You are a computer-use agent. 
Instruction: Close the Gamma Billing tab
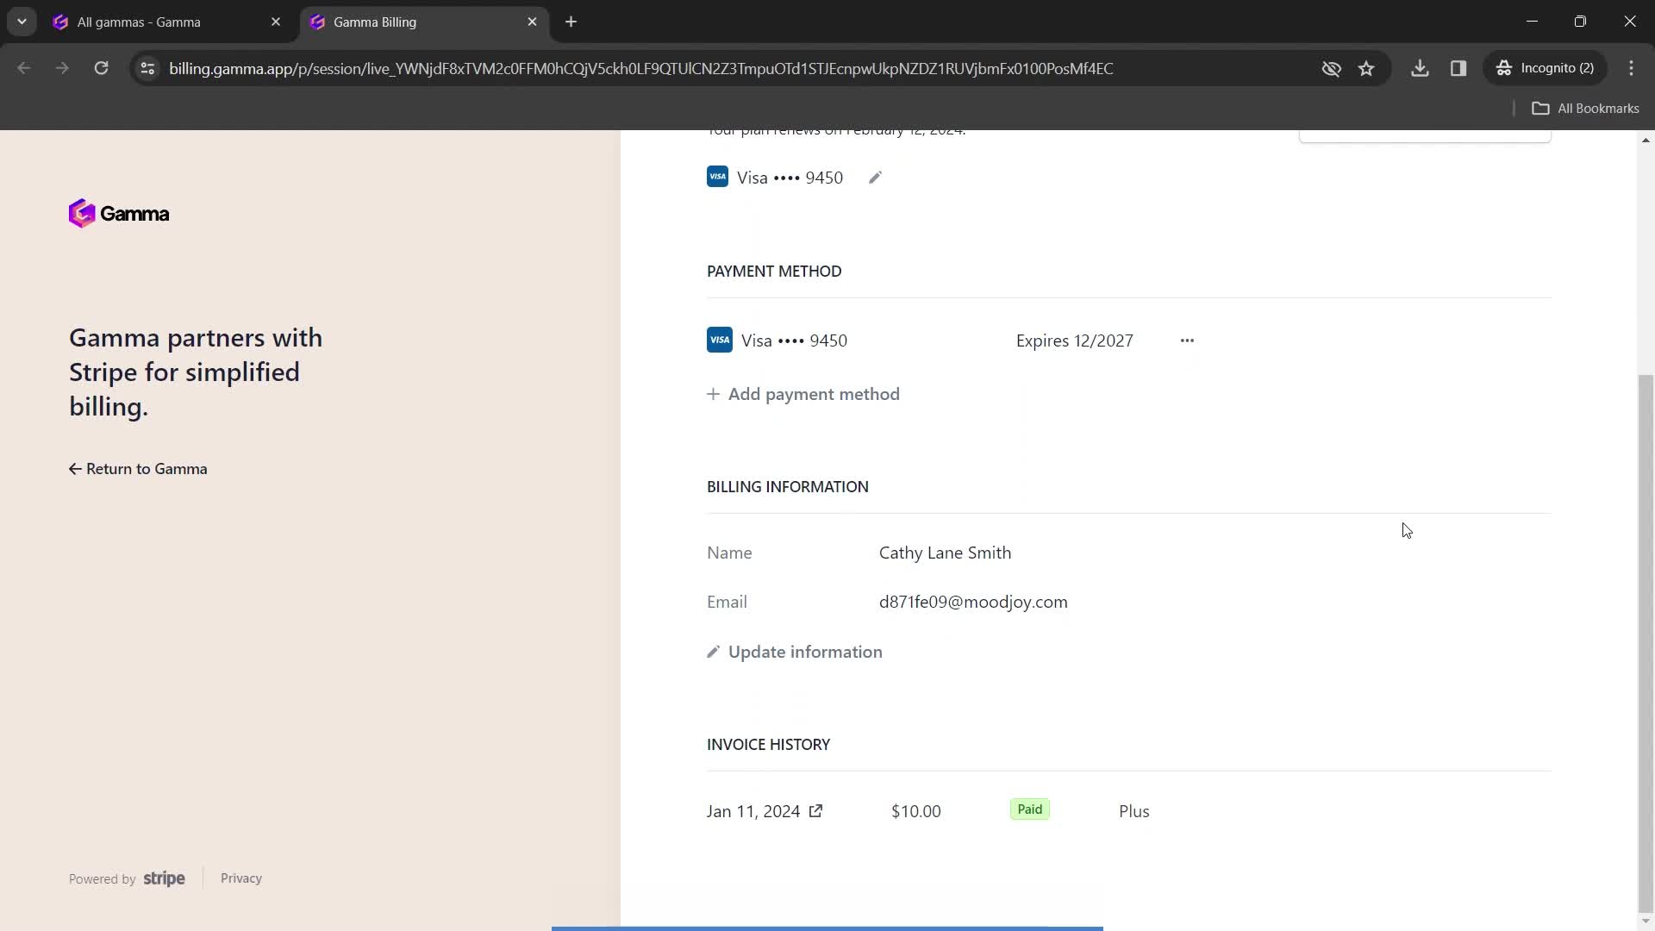(532, 22)
